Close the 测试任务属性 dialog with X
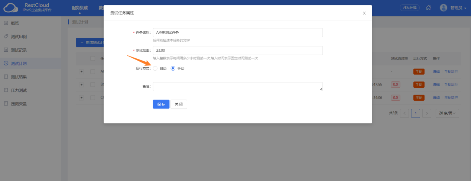Screen dimensions: 471x181 coord(364,13)
